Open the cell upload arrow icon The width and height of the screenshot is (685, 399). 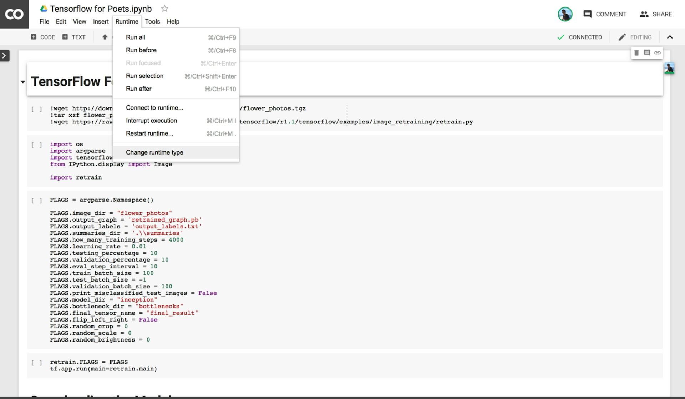[x=105, y=37]
